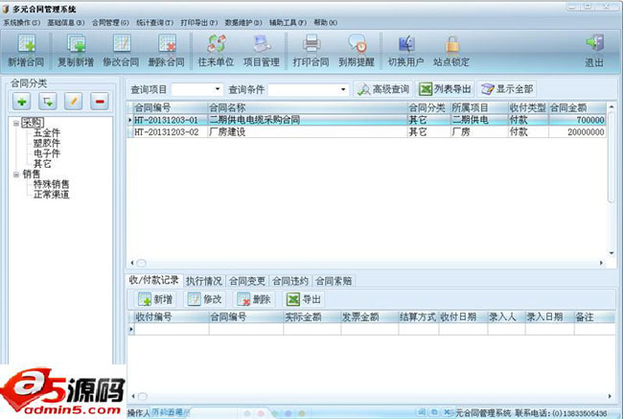
Task: Select contract row HT-20131203-01
Action: [367, 120]
